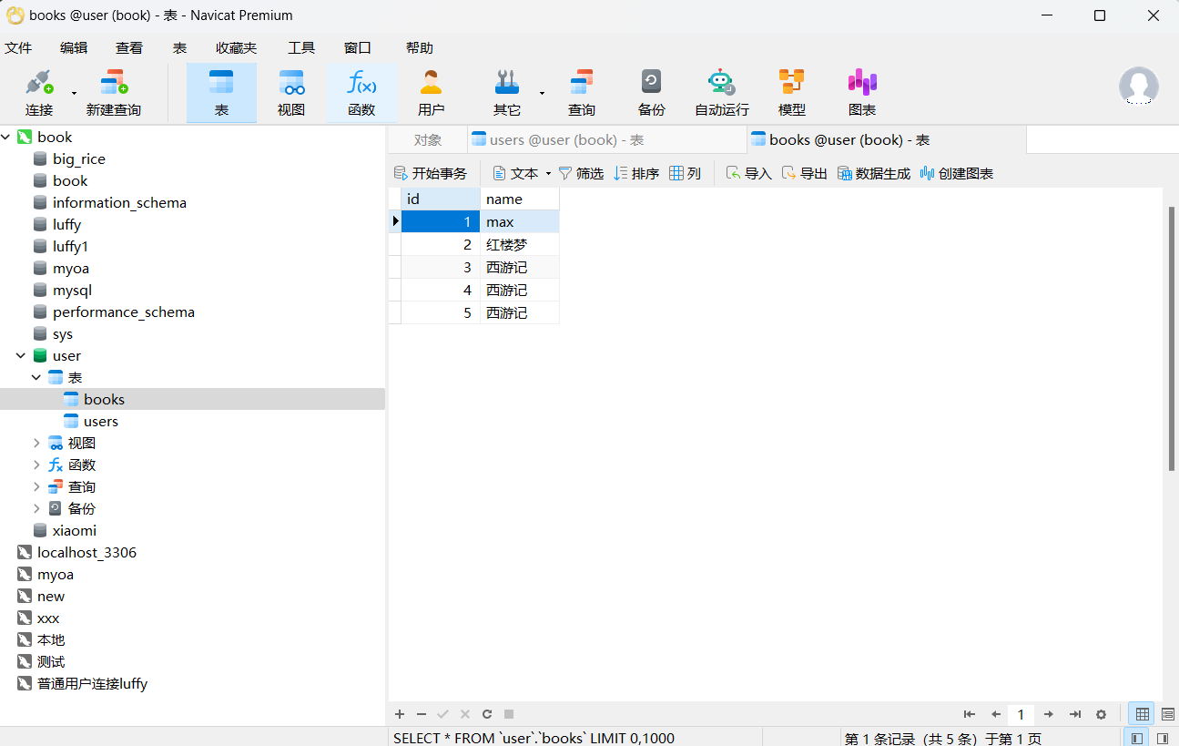Click the user avatar in the top right
The height and width of the screenshot is (746, 1179).
point(1139,87)
